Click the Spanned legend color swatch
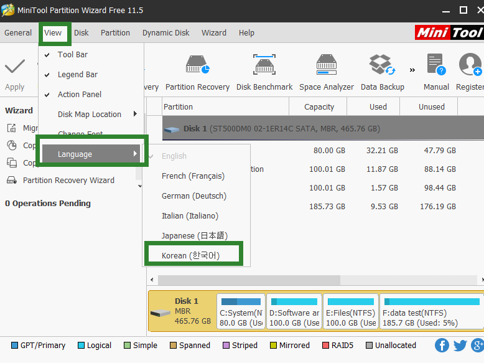This screenshot has width=484, height=363. [x=173, y=345]
